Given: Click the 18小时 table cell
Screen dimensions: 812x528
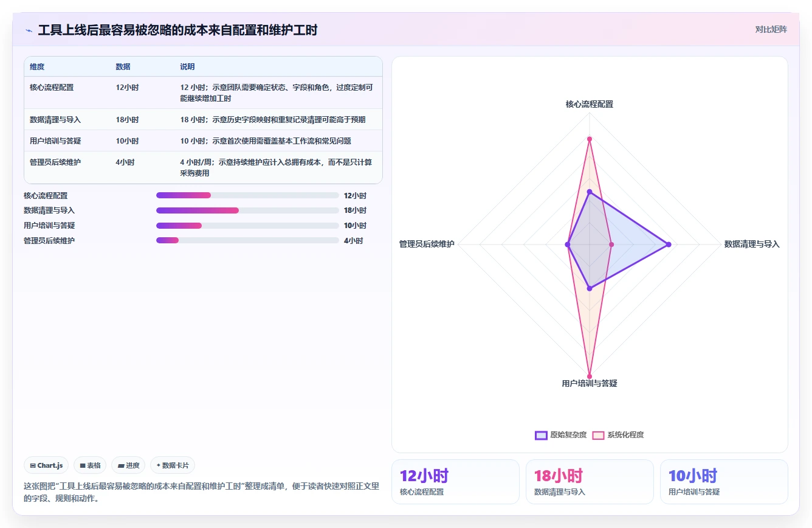Looking at the screenshot, I should (127, 120).
